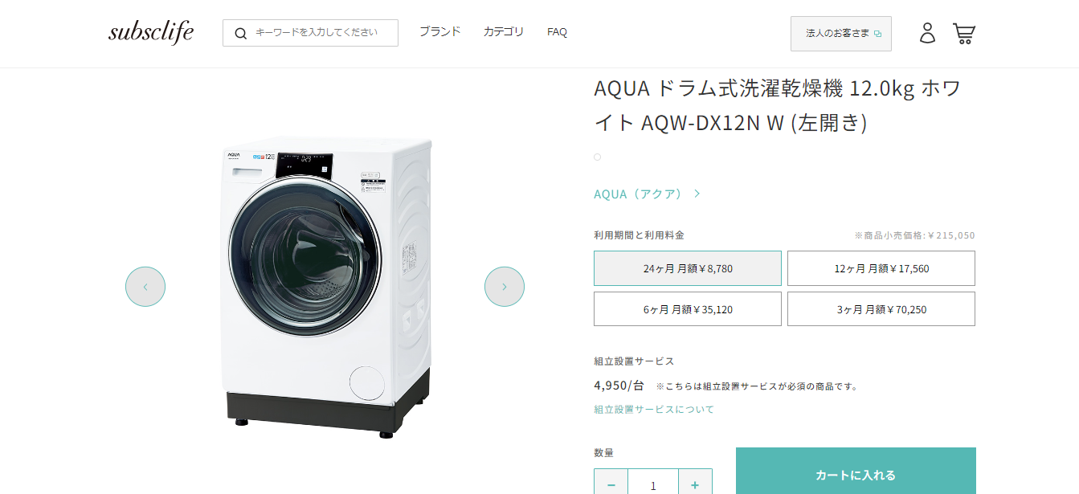Open the AQUA（アクア）brand link
The height and width of the screenshot is (494, 1079).
[647, 194]
